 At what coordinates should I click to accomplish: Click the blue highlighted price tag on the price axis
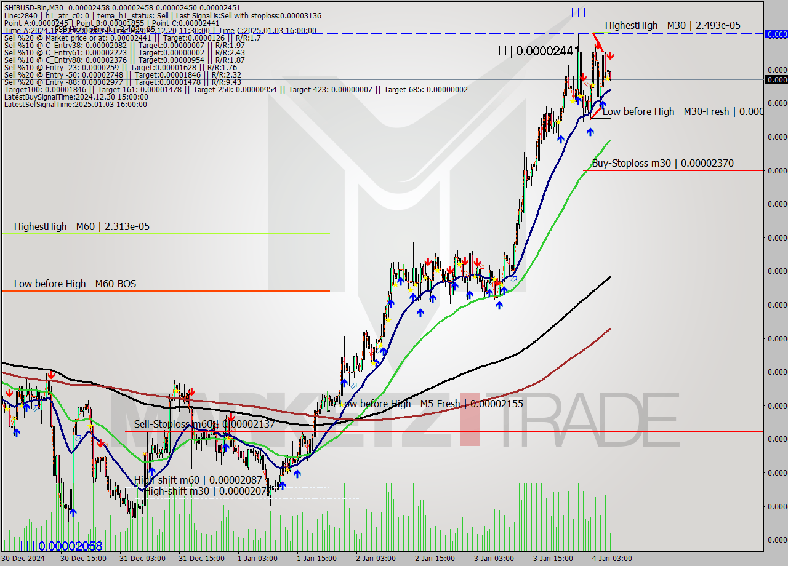pos(776,34)
